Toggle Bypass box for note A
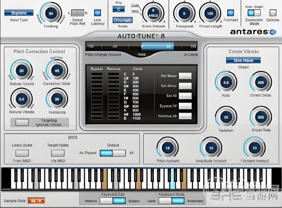Screen dimensions: 282x208 pos(97,110)
